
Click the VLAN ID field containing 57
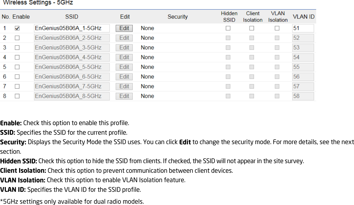(x=303, y=87)
